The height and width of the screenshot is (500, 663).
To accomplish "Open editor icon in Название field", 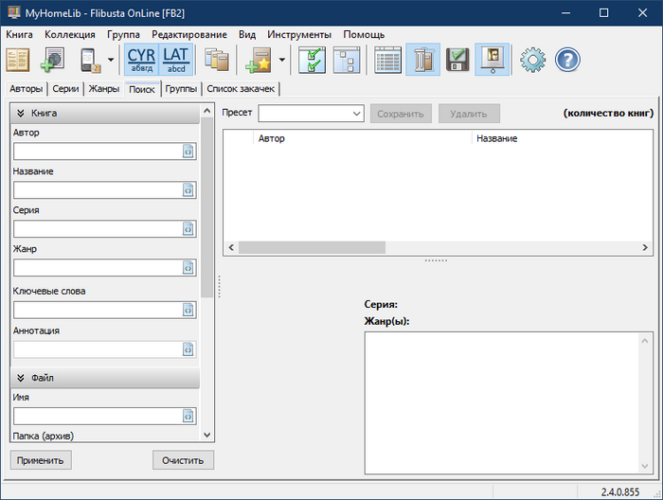I will pyautogui.click(x=188, y=190).
